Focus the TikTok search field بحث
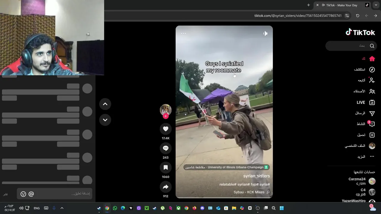This screenshot has width=381, height=214. (351, 46)
